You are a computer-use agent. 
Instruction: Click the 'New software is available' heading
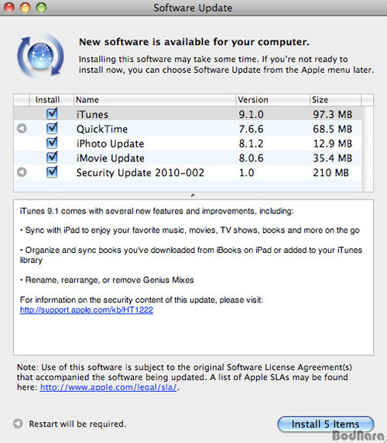pos(194,42)
